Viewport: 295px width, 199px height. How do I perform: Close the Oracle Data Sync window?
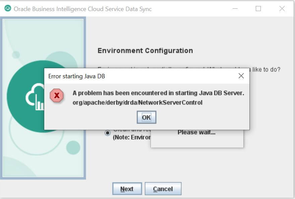[282, 9]
